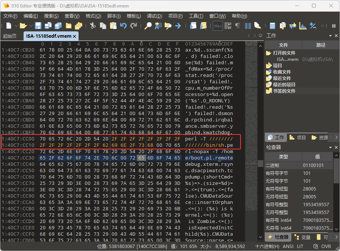Click the Compare files arrows icon

(x=292, y=26)
